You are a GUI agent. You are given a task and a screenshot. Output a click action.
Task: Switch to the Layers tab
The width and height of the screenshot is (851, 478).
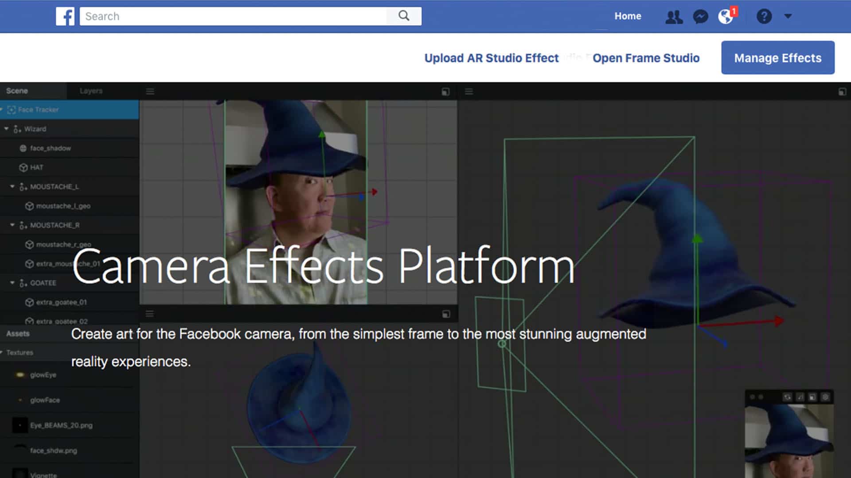tap(91, 91)
